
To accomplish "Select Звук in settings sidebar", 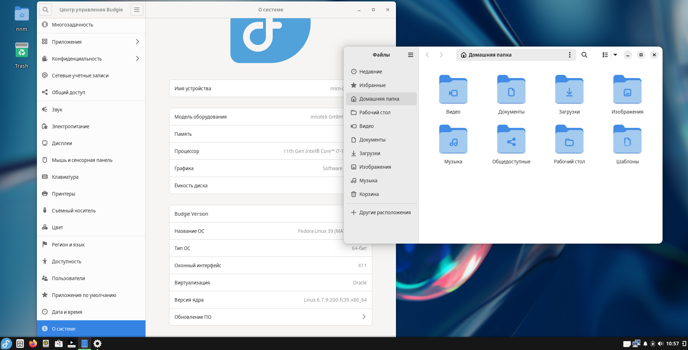I will click(x=57, y=110).
